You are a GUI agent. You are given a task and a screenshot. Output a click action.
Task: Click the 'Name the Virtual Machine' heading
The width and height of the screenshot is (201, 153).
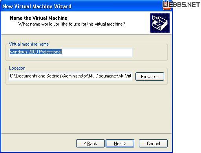pos(38,18)
